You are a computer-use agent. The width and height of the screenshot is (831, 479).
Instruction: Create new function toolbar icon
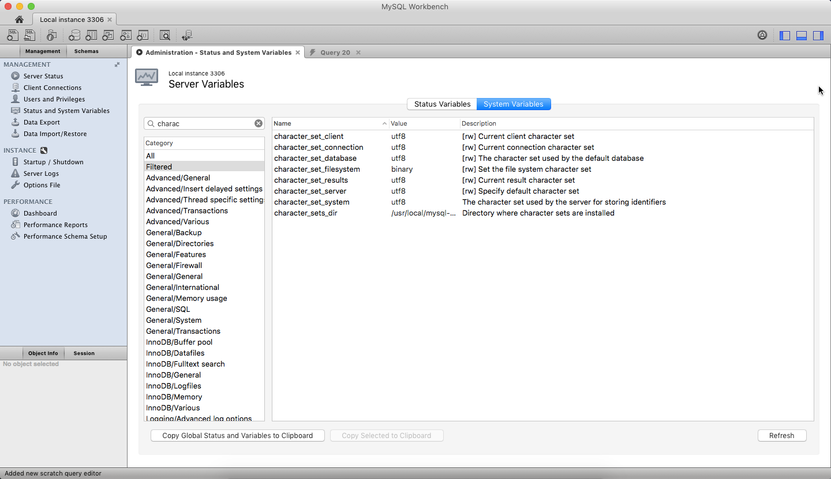(x=143, y=35)
